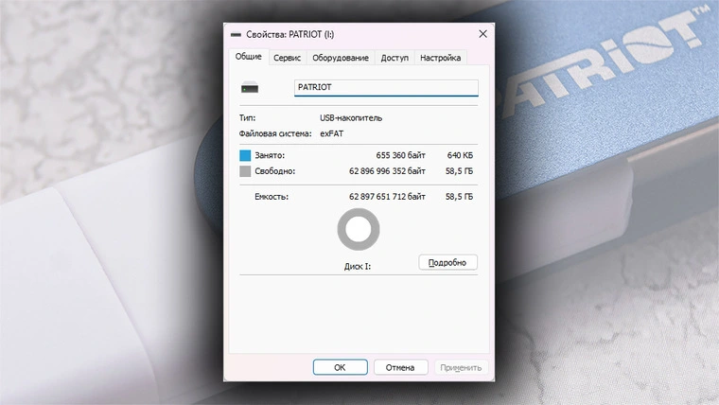Click the blue Занято color swatch
Image resolution: width=719 pixels, height=405 pixels.
[245, 155]
